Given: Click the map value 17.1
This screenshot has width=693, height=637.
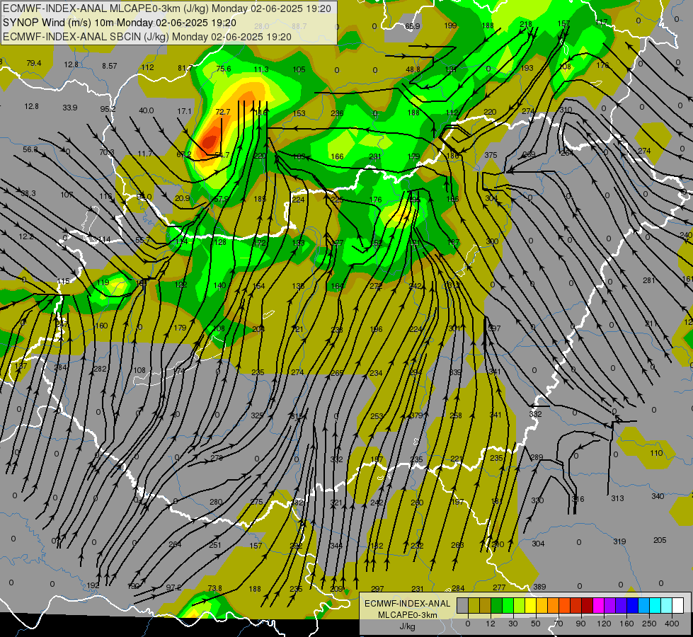Looking at the screenshot, I should 184,111.
